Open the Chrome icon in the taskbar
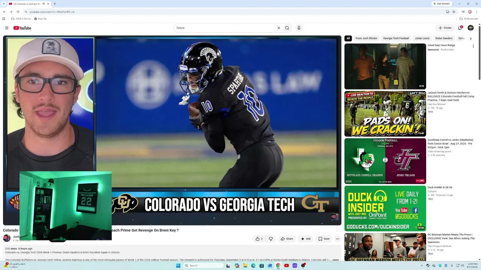481x270 pixels. tap(278, 265)
